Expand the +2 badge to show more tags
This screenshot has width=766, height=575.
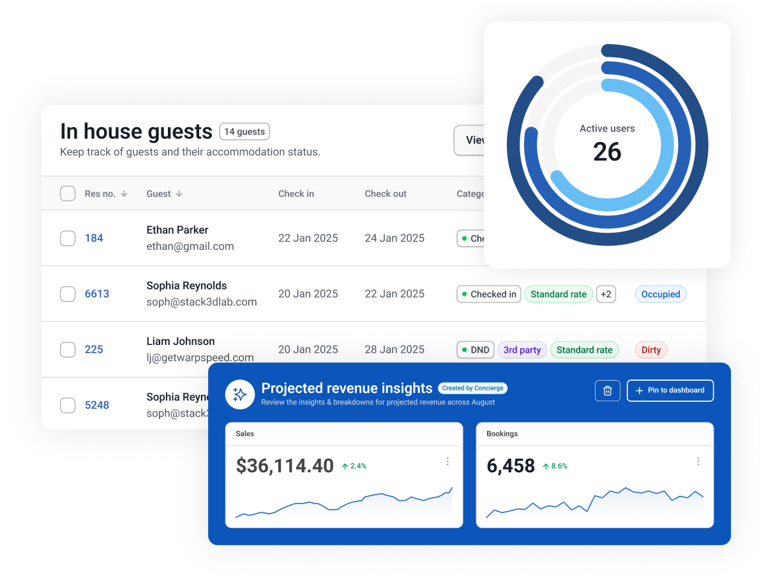click(606, 294)
